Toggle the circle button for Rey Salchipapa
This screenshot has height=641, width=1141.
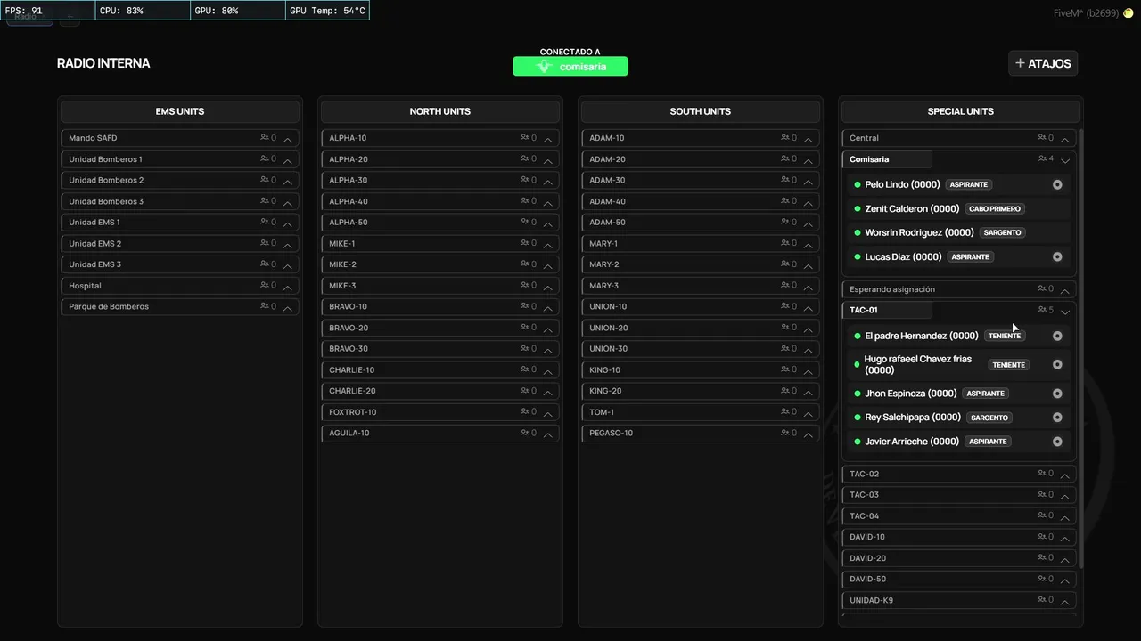pos(1057,418)
